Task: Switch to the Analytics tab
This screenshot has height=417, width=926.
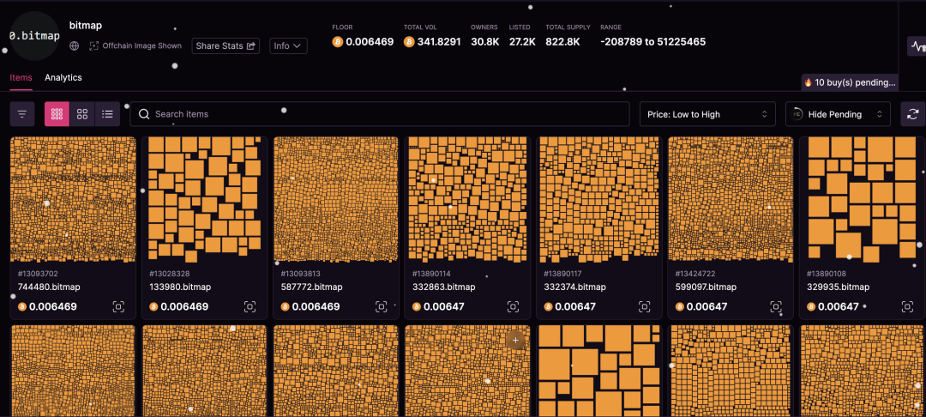Action: (63, 77)
